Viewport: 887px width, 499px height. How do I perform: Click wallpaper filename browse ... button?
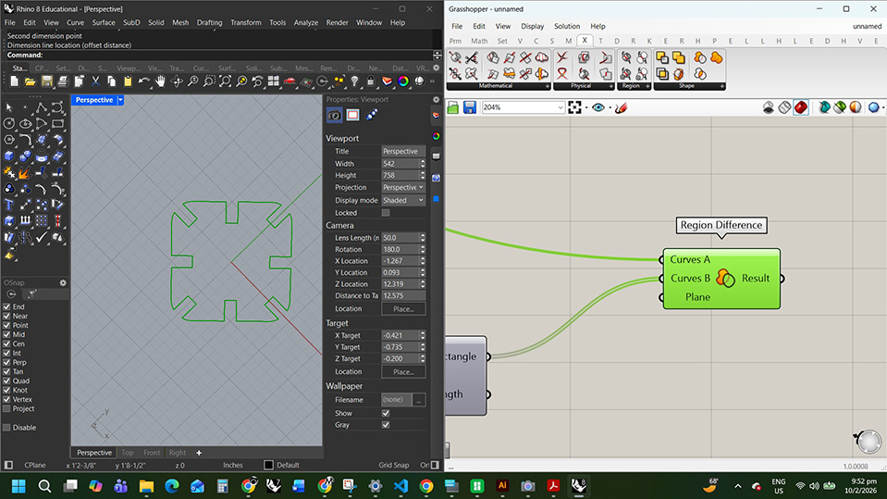point(419,400)
